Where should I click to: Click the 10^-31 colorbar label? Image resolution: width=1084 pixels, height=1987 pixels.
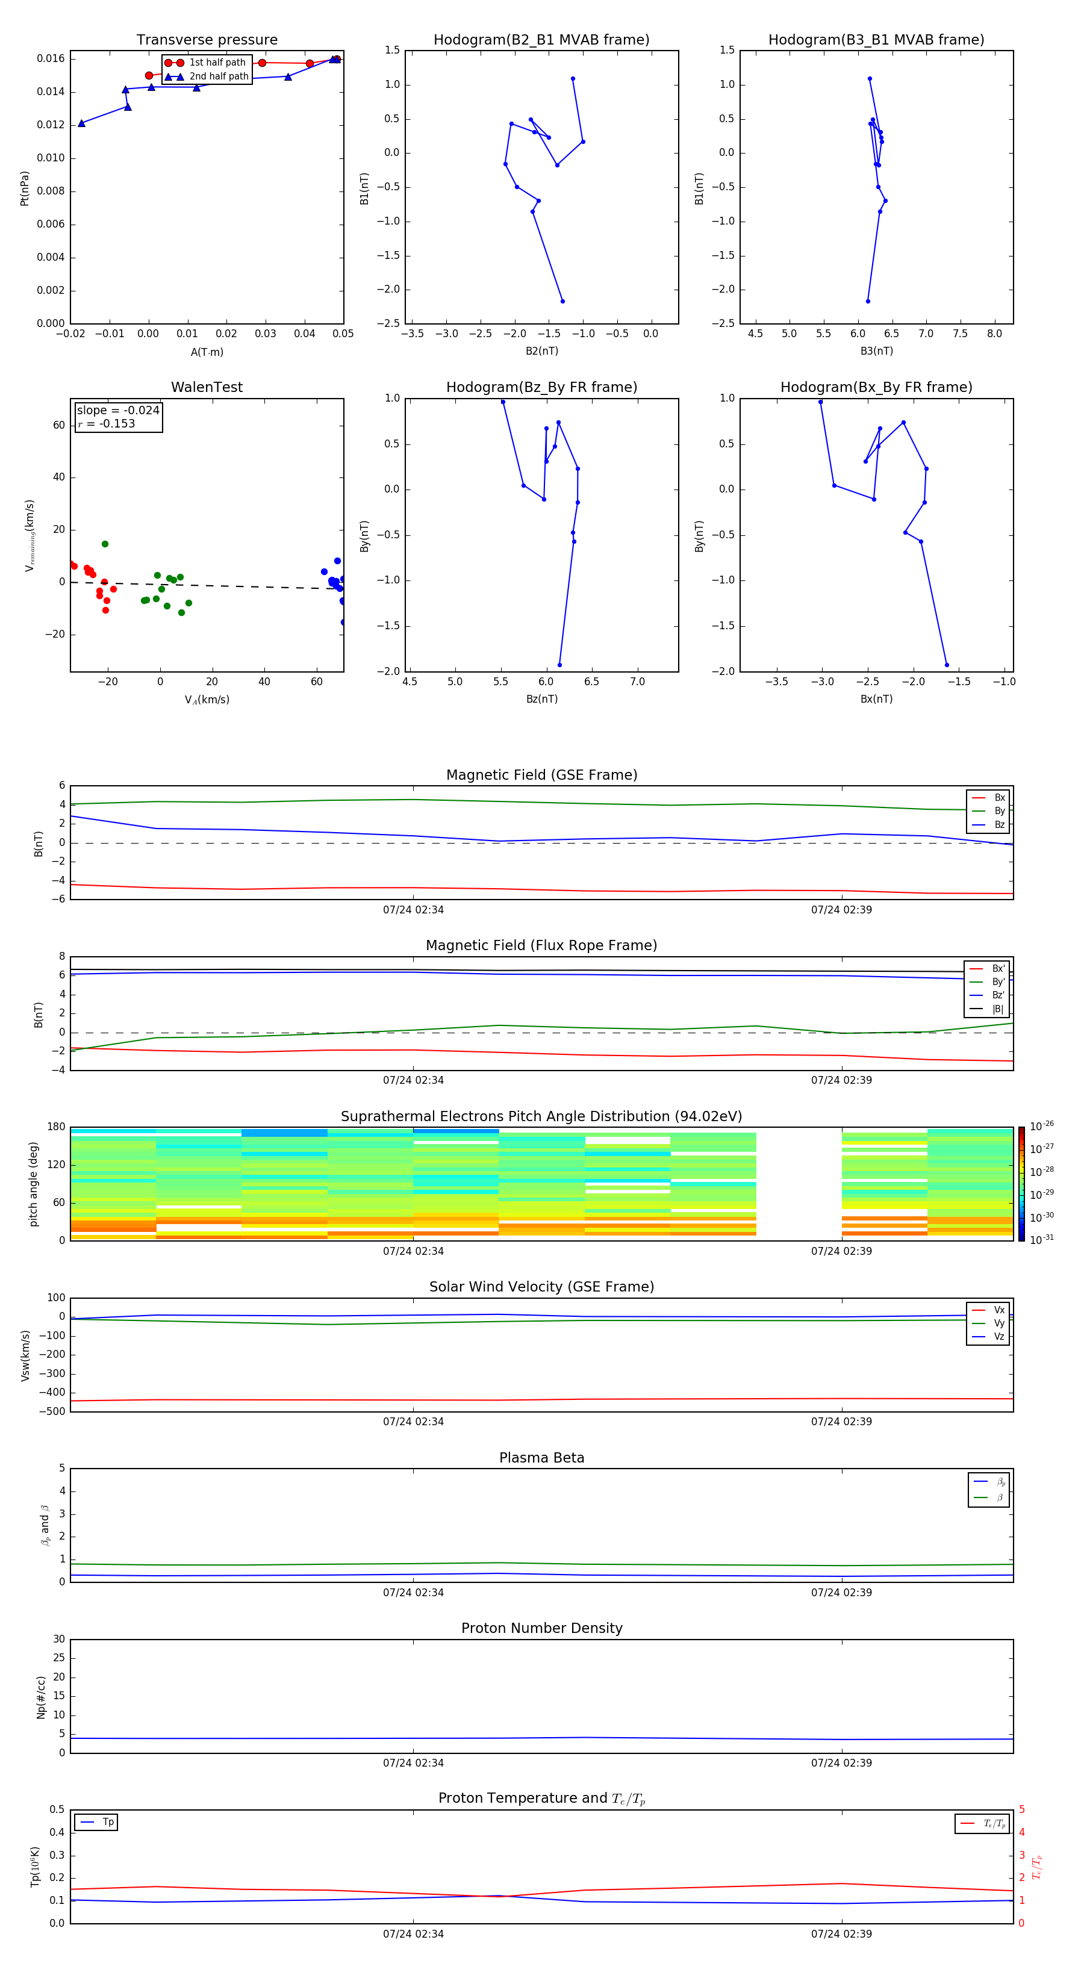[1042, 1240]
